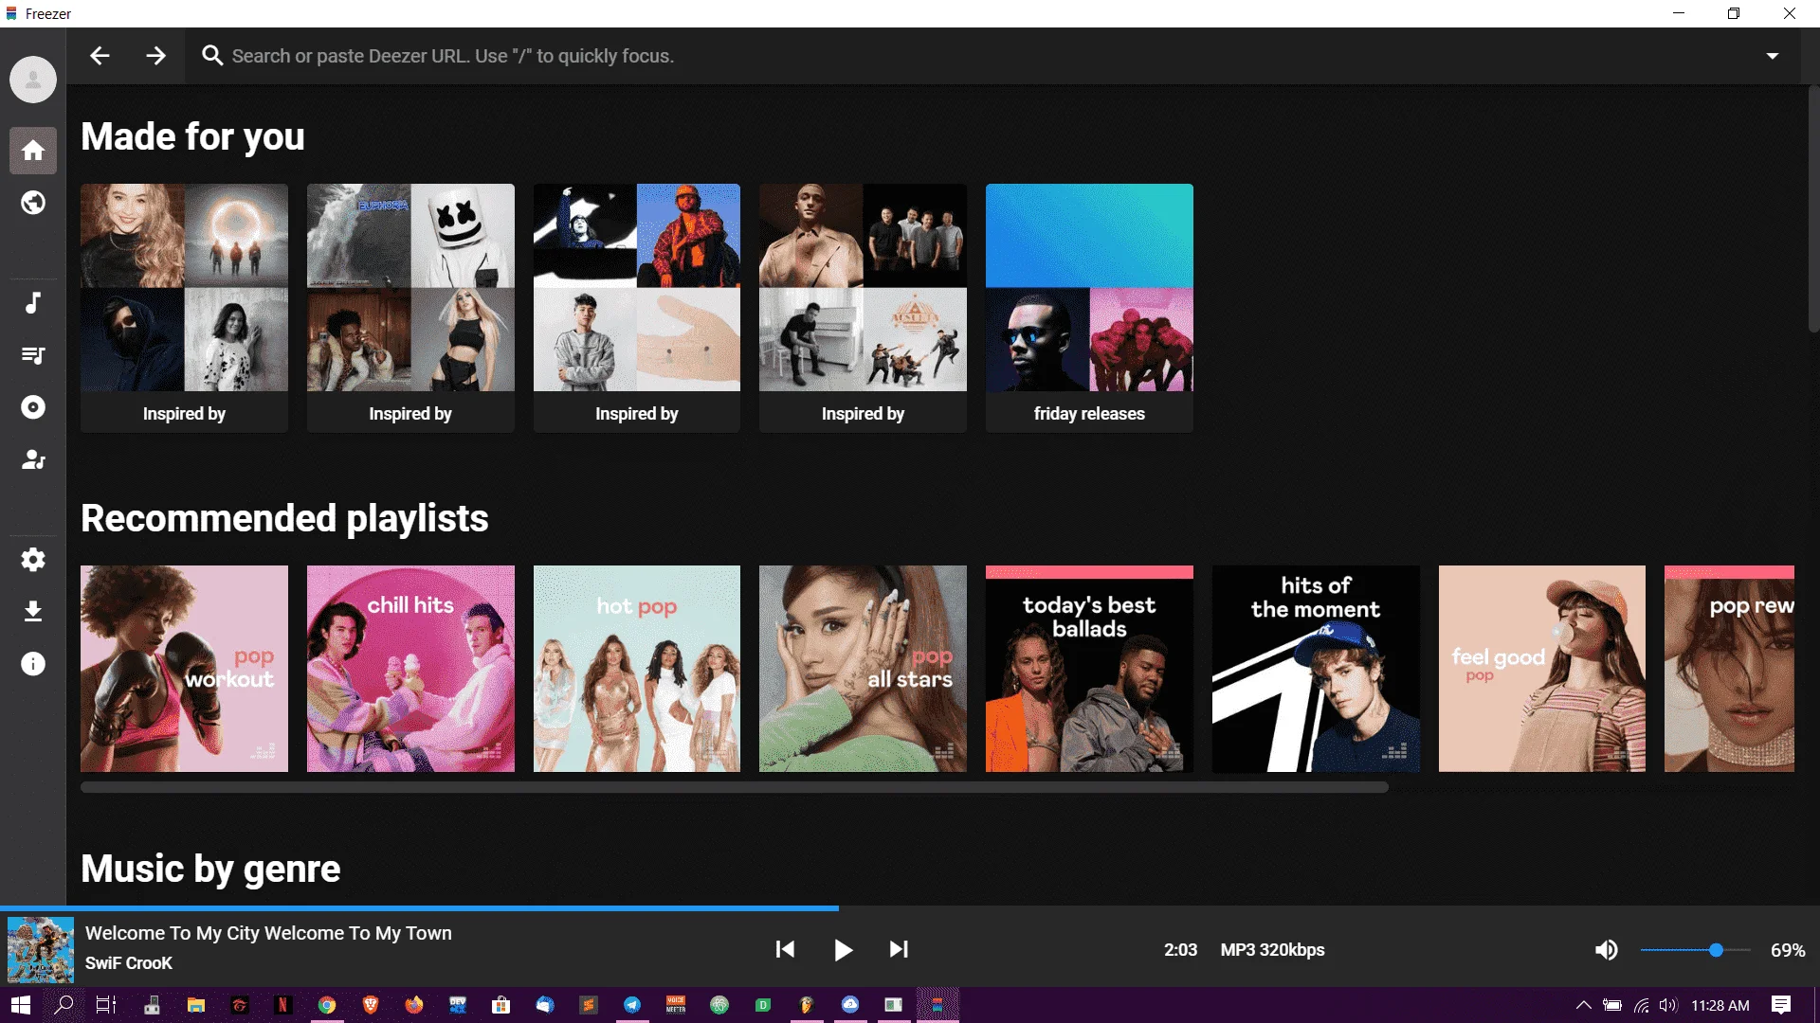
Task: Open the user profile avatar
Action: (x=33, y=80)
